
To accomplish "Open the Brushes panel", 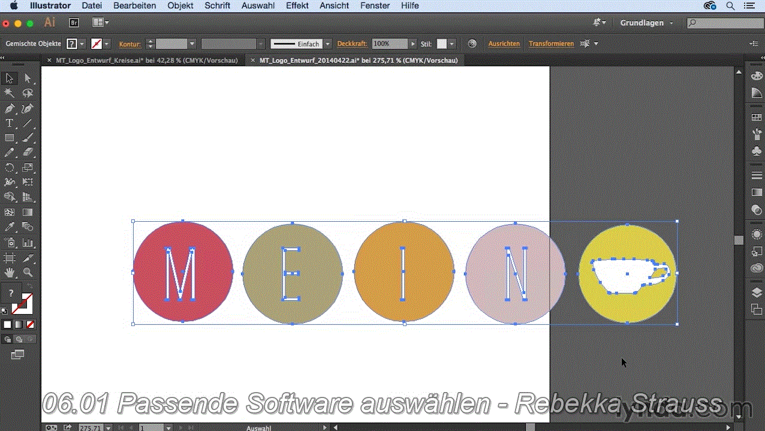I will click(757, 135).
